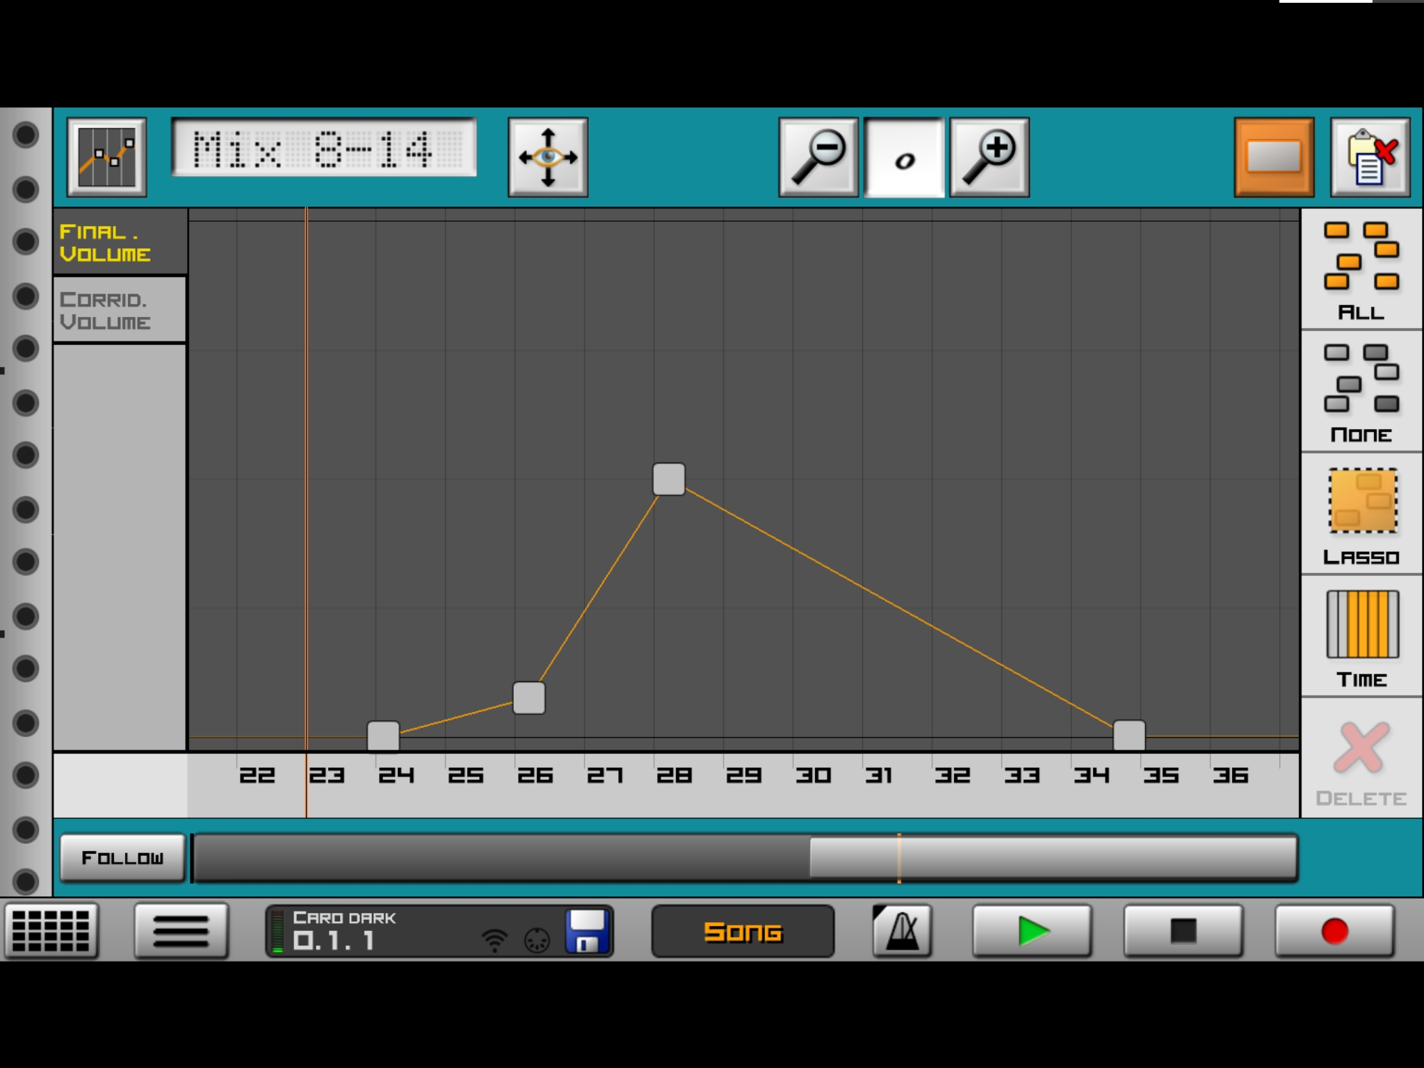This screenshot has height=1068, width=1424.
Task: Toggle the Time selection mode
Action: point(1361,636)
